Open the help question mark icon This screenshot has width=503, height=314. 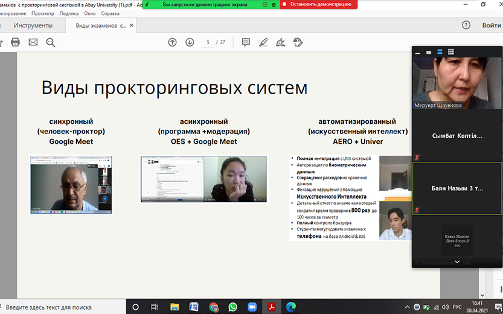click(x=466, y=25)
